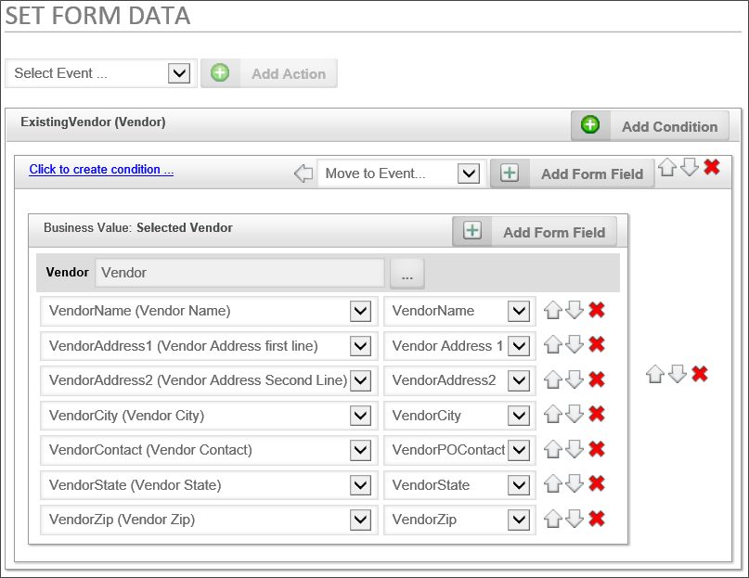Click left arrow beside Move to Event
Screen dimensions: 749x578
[x=303, y=173]
